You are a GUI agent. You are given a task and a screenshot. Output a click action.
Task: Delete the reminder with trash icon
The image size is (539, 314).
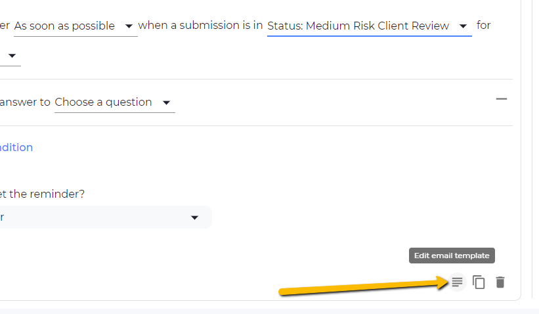(x=500, y=282)
